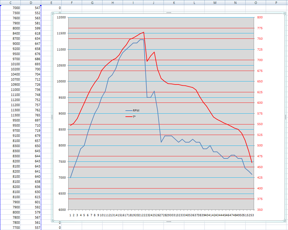Screen dimensions: 288x230
Task: Click the RPM legend entry in chart
Action: [133, 110]
